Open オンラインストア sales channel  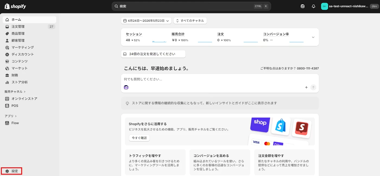pos(29,99)
